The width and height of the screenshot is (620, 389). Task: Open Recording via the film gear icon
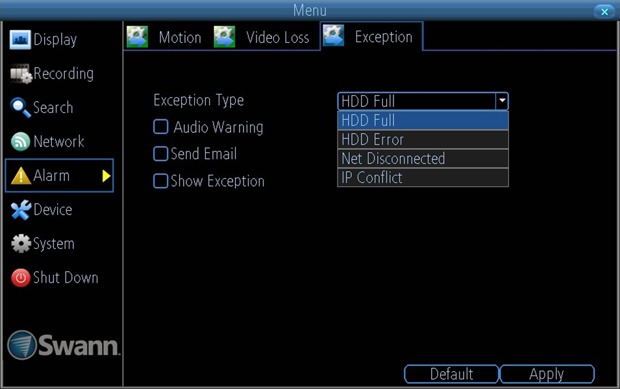[x=21, y=74]
